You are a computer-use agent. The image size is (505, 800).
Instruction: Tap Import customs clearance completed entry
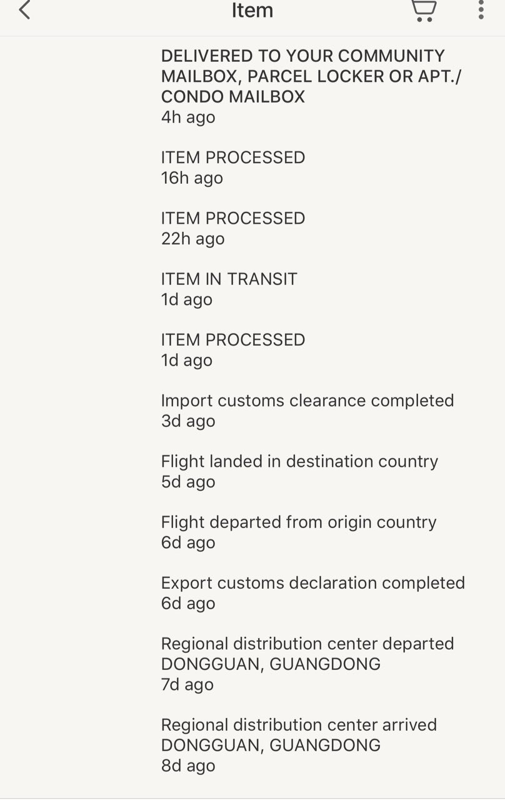307,400
